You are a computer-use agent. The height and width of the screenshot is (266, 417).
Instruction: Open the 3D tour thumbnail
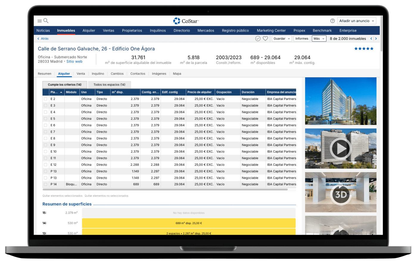tap(341, 194)
